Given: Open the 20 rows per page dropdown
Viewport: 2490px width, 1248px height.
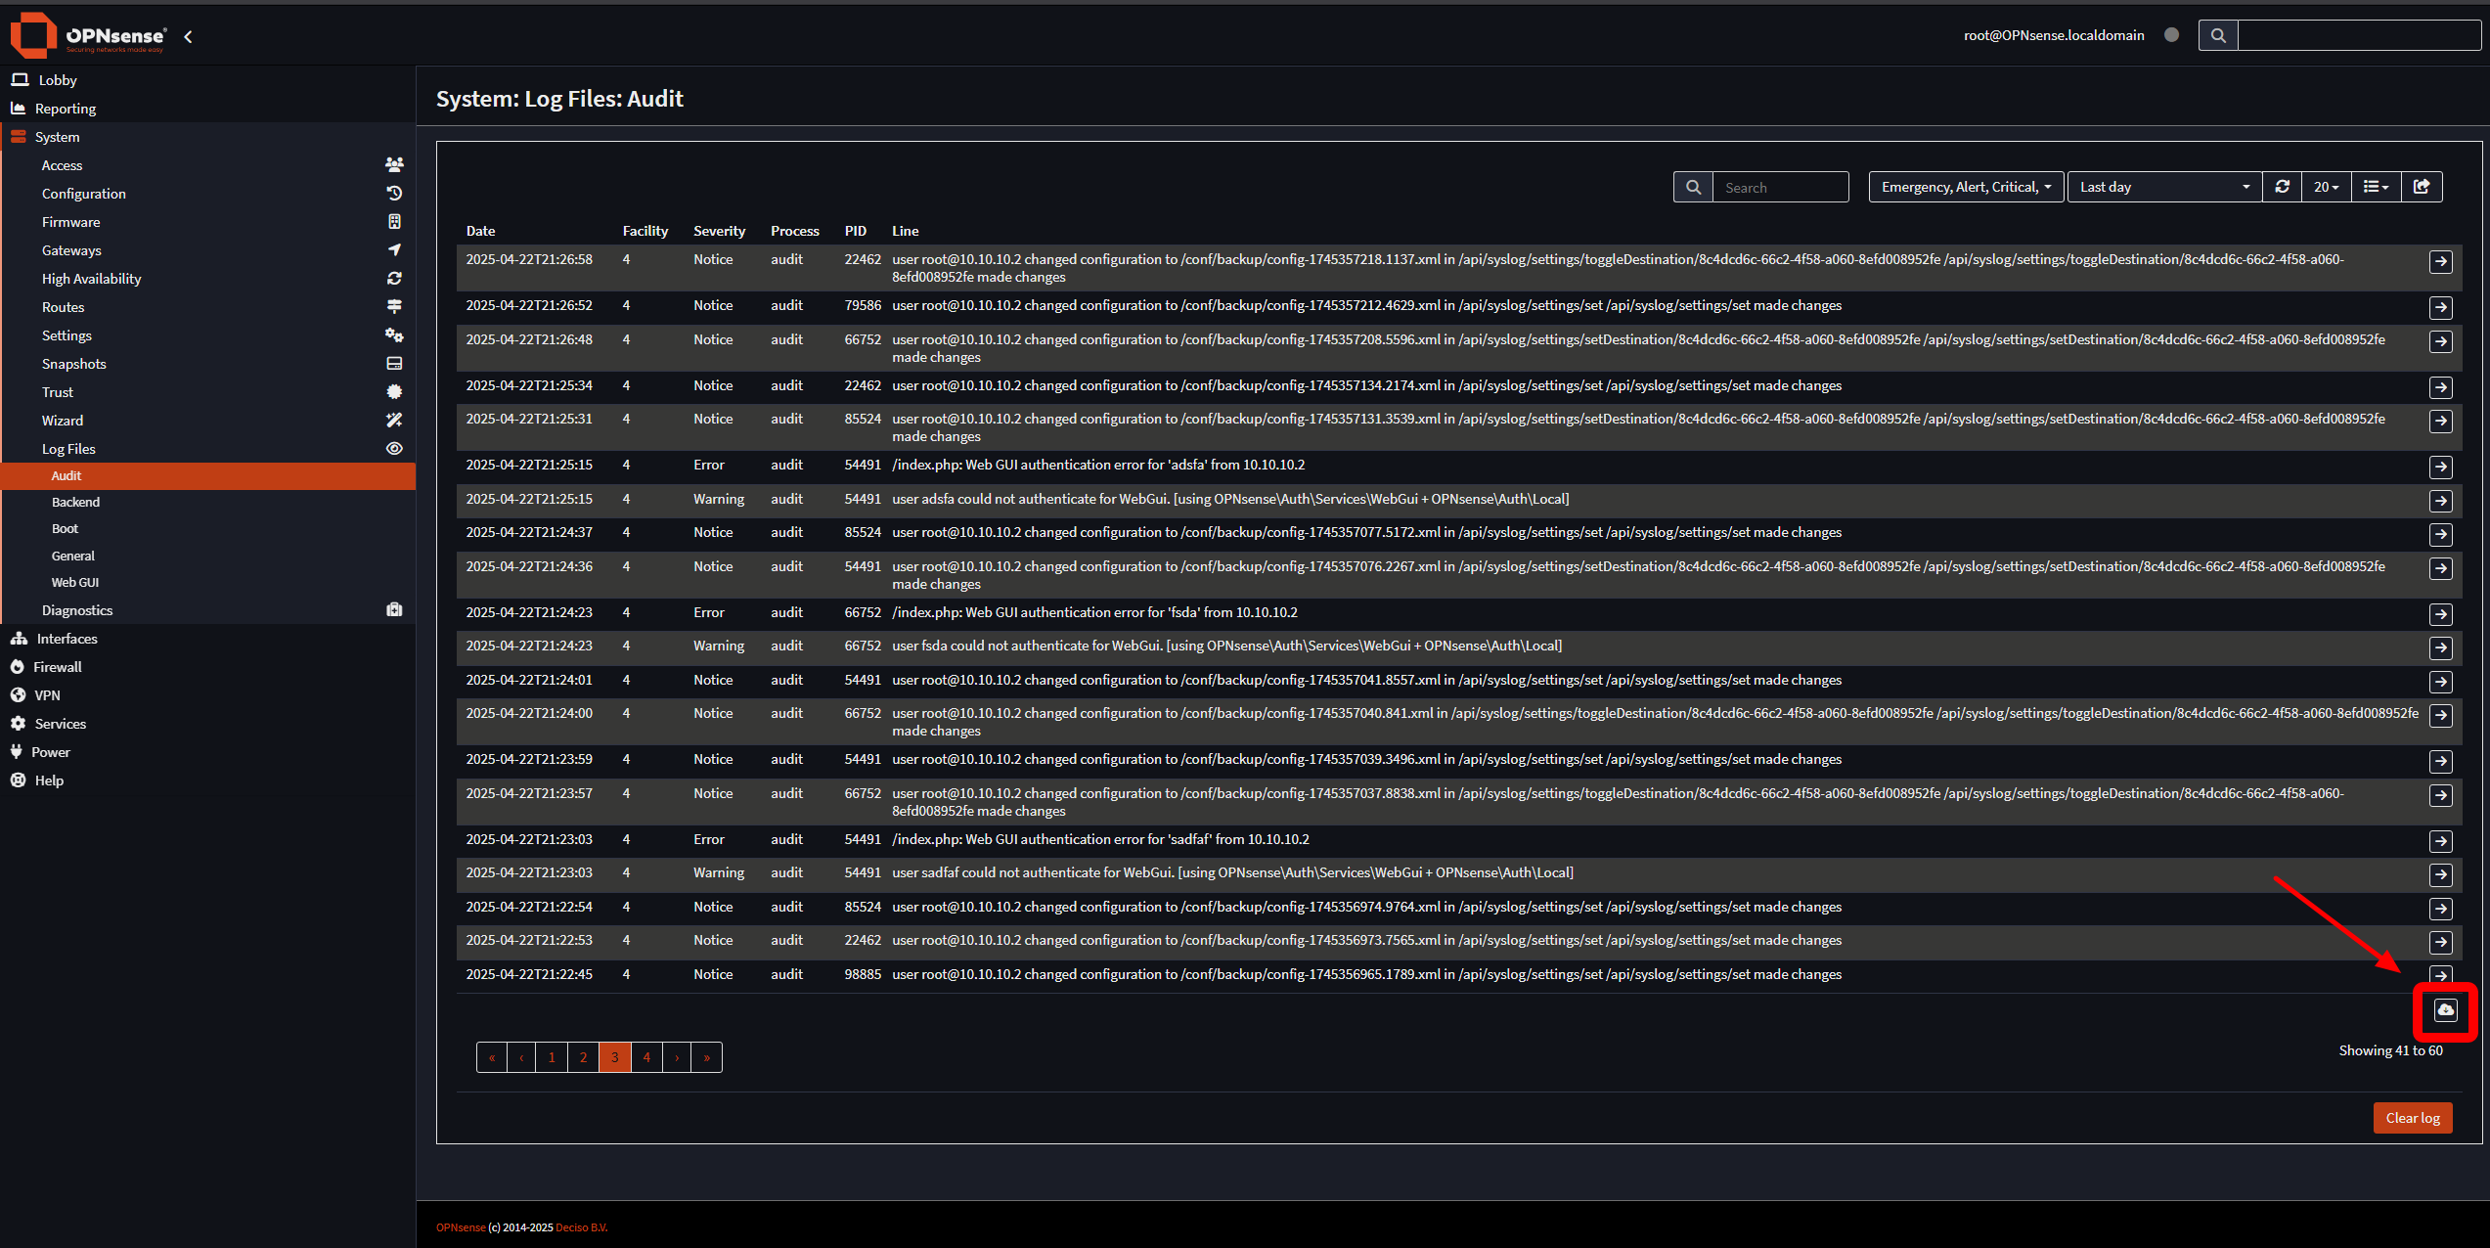Looking at the screenshot, I should point(2327,186).
